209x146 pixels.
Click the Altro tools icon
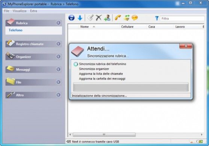(11, 94)
